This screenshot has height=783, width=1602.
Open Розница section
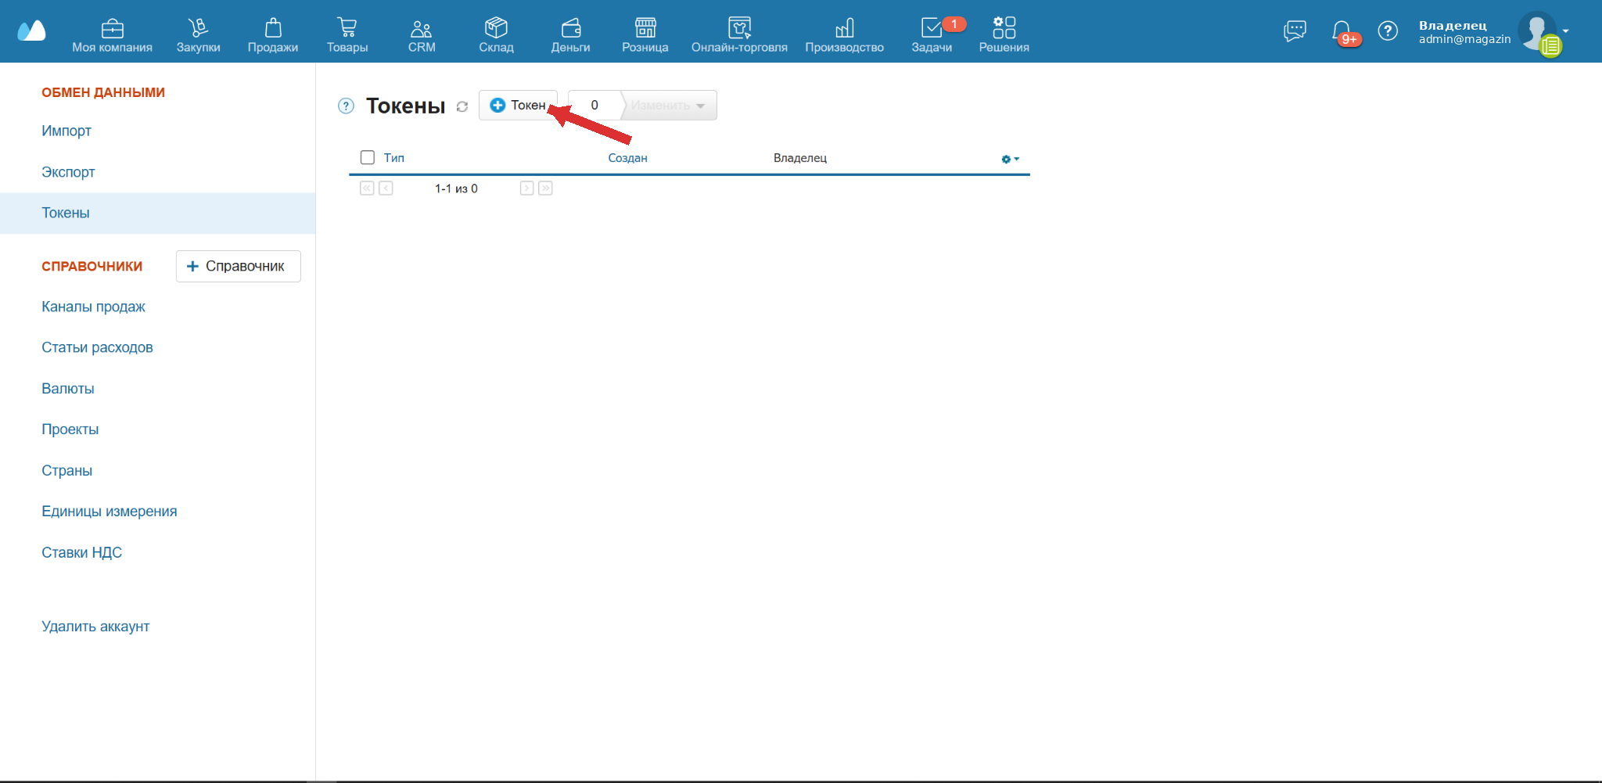(x=645, y=35)
